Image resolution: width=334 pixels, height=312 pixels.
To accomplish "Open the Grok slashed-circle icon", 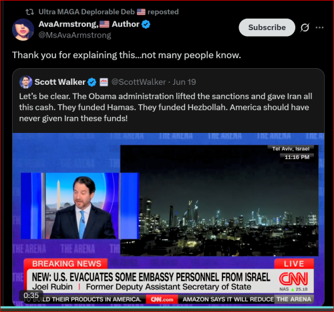I will tap(305, 27).
